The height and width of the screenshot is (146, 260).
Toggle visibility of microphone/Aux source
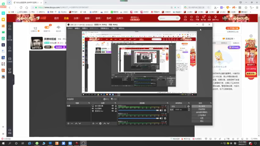(x=112, y=111)
